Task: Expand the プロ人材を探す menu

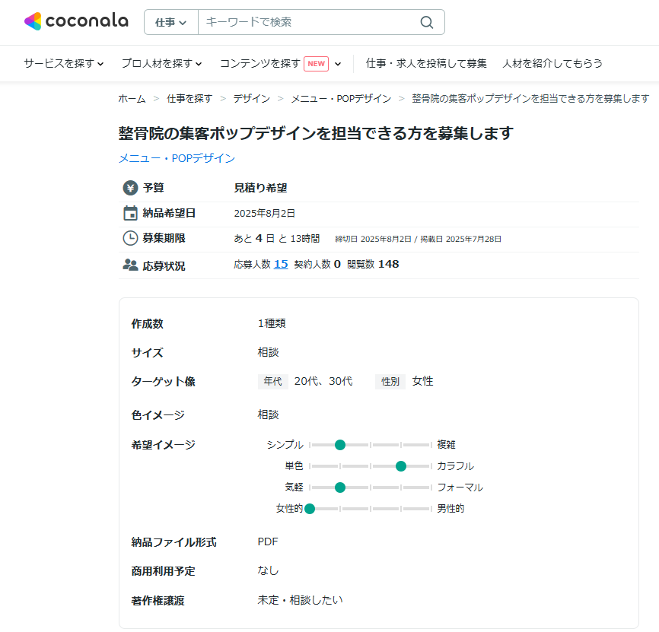Action: [161, 63]
